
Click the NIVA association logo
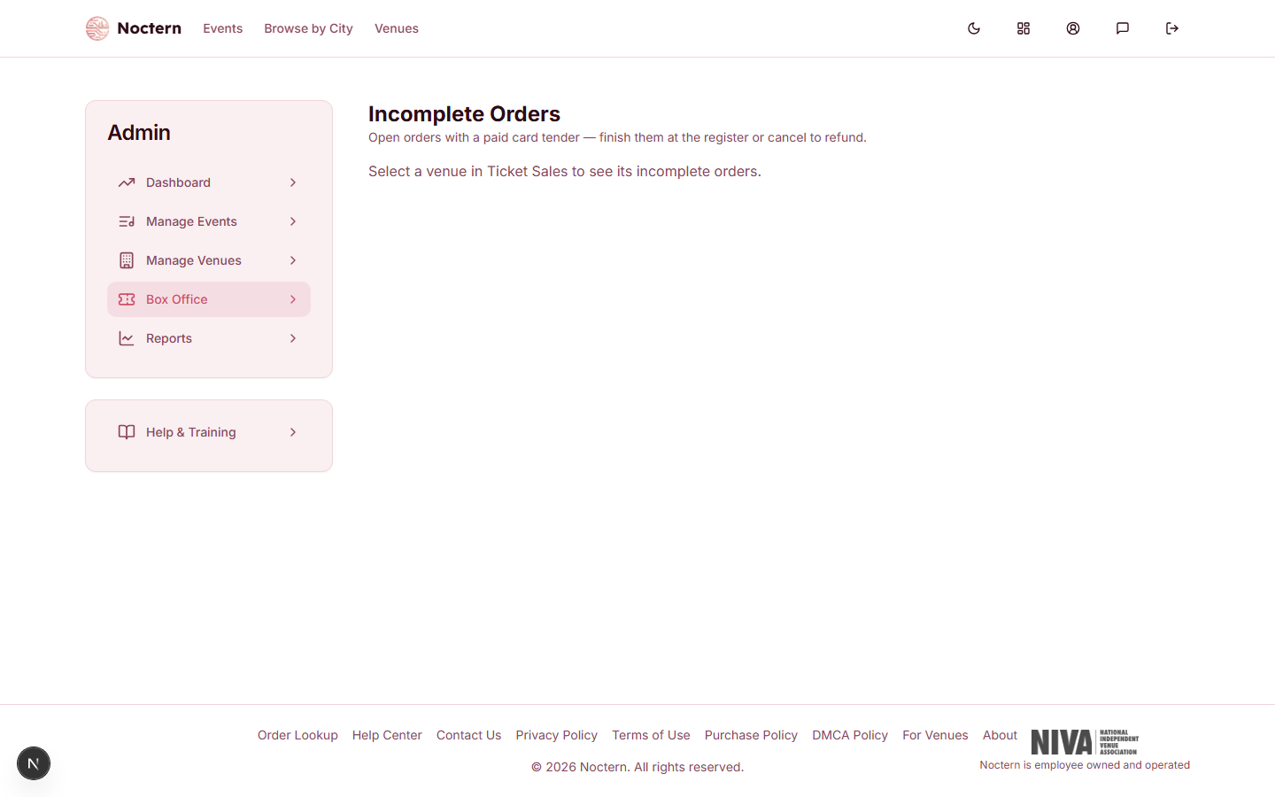[x=1085, y=742]
